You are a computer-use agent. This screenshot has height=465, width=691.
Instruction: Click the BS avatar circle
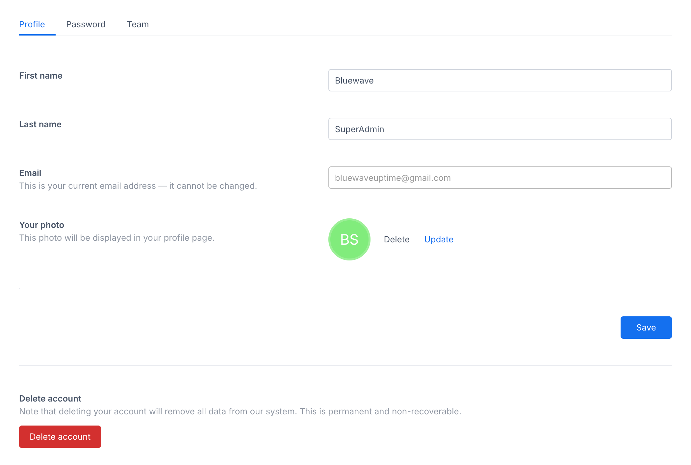click(x=349, y=239)
